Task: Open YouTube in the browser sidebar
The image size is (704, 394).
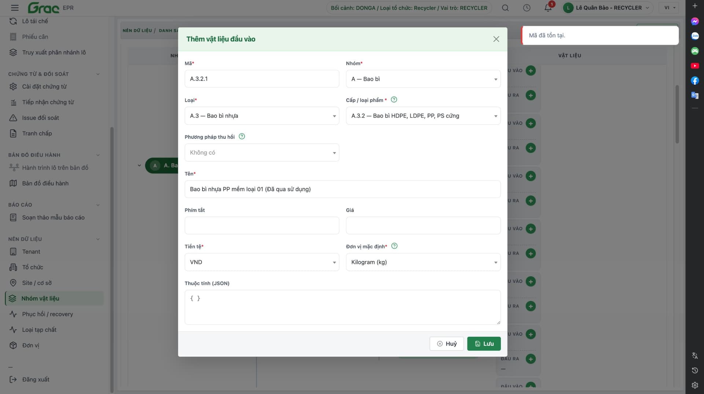Action: [x=694, y=66]
